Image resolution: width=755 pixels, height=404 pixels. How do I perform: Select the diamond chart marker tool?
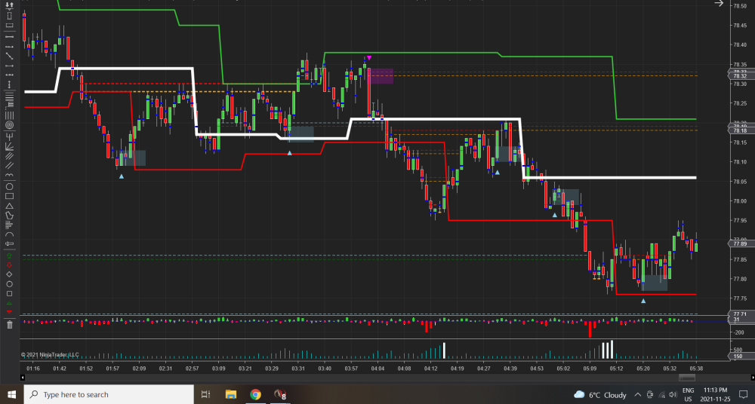click(x=9, y=274)
